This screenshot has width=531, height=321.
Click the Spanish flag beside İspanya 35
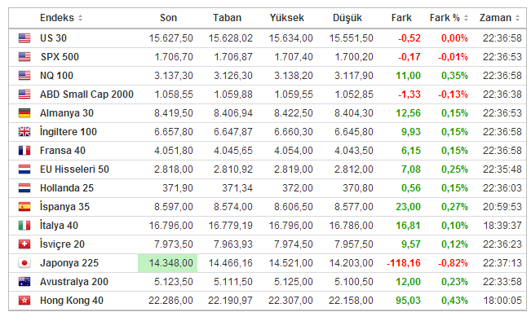click(x=24, y=206)
